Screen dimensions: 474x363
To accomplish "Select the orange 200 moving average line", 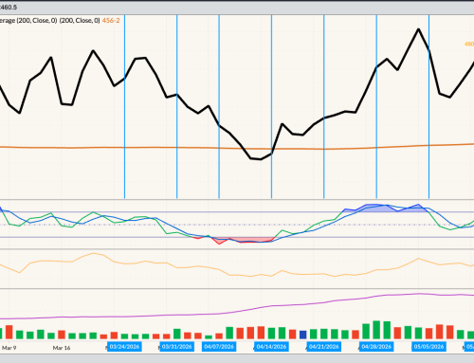I will click(237, 148).
